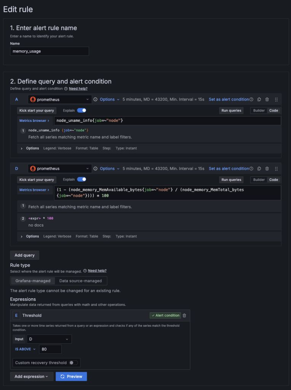Open Input dropdown showing D
This screenshot has height=390, width=291.
49,339
